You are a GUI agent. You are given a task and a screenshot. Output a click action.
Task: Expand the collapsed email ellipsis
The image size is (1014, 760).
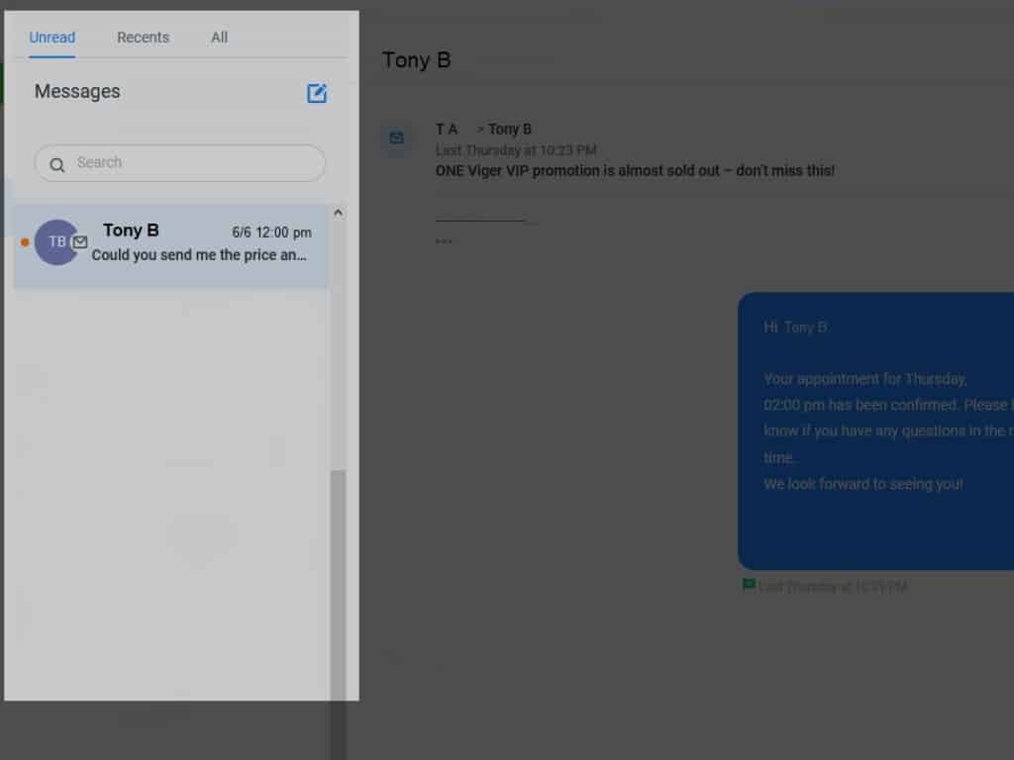point(444,238)
